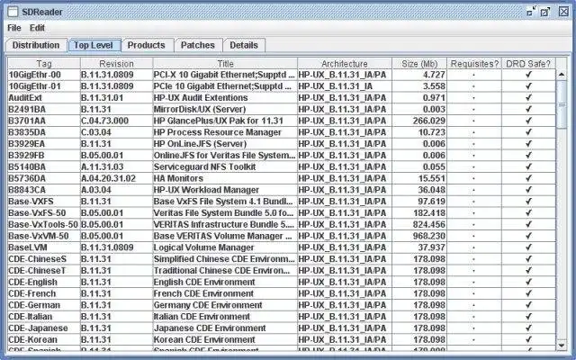Toggle DRD Safe checkmark for B3701AA
The image size is (576, 360).
[528, 121]
